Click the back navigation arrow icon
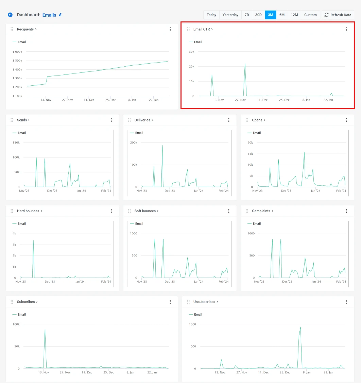 [10, 15]
